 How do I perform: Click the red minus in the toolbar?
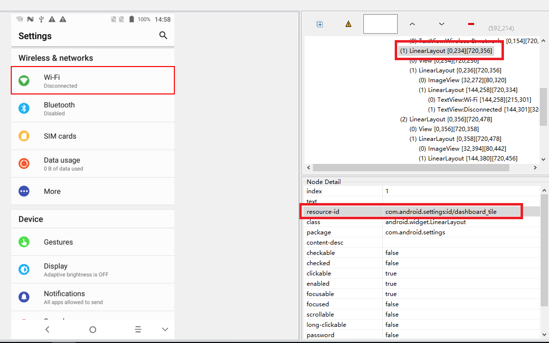pos(471,23)
